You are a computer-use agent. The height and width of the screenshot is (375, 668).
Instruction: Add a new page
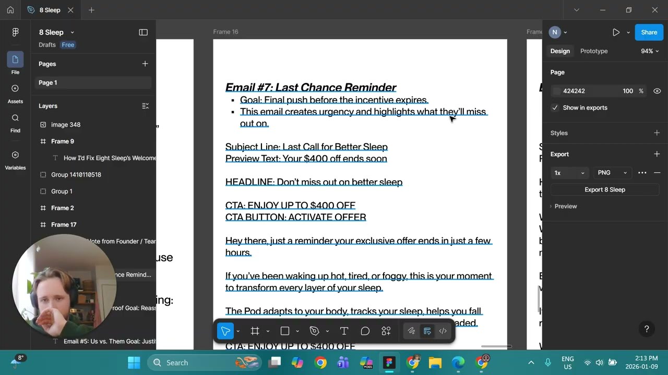click(145, 64)
